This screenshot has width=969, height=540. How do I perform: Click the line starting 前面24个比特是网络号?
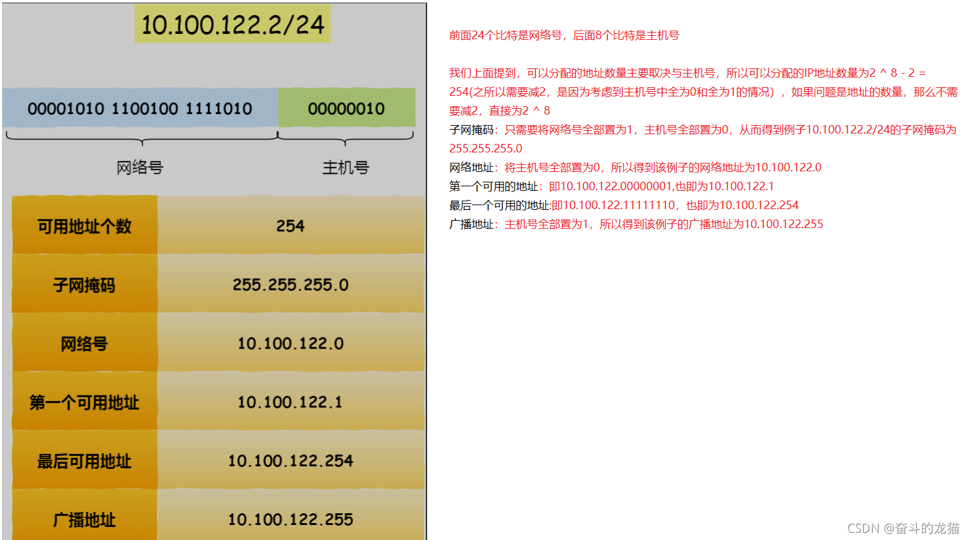(x=564, y=35)
